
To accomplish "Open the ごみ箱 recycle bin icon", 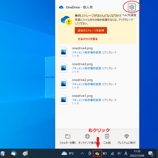I will (107, 136).
